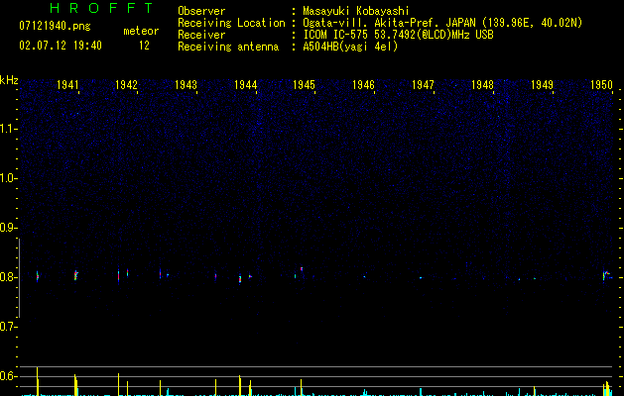
Task: Click the 0.8 kHz axis label
Action: (8, 277)
